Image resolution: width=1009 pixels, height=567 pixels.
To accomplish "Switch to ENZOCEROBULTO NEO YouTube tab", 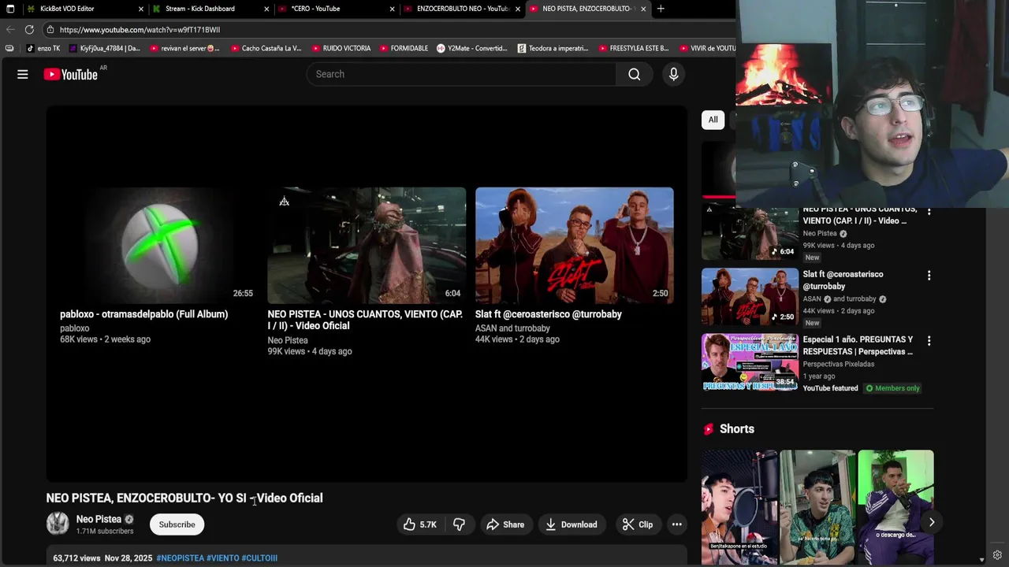I will pyautogui.click(x=463, y=9).
